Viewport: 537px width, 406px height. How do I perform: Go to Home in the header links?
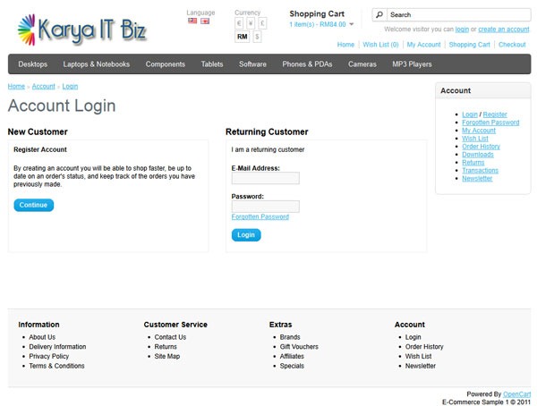tap(345, 45)
